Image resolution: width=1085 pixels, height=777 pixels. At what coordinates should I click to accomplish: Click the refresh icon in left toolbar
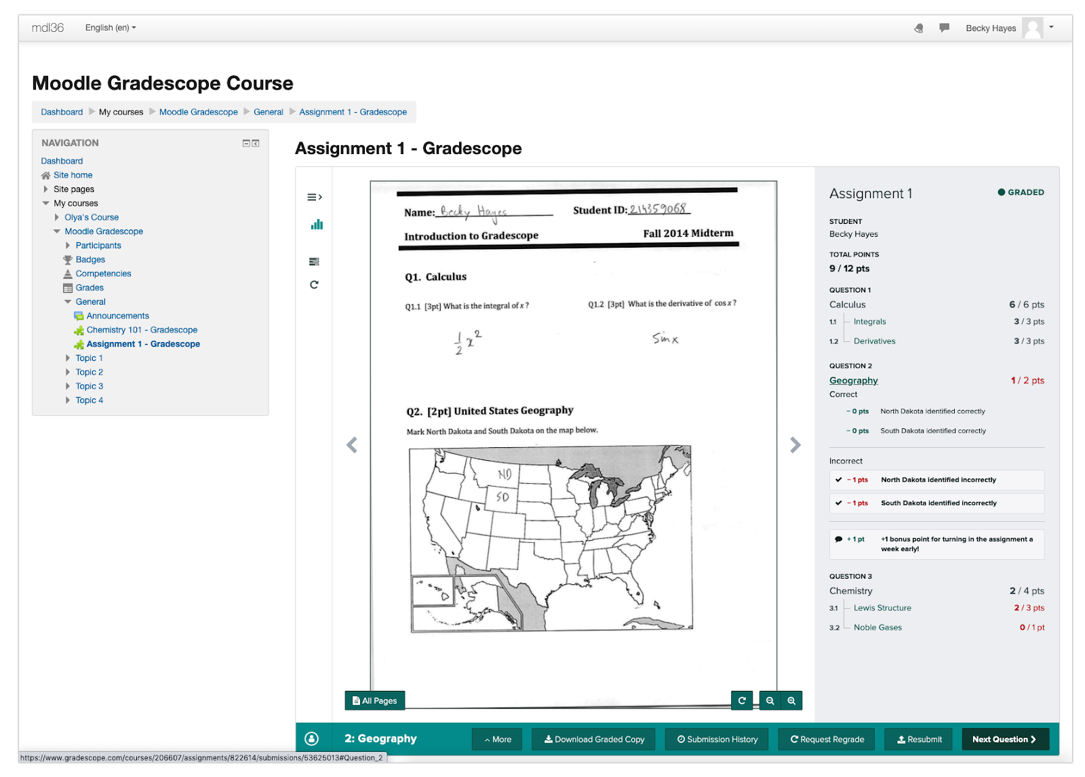tap(314, 284)
